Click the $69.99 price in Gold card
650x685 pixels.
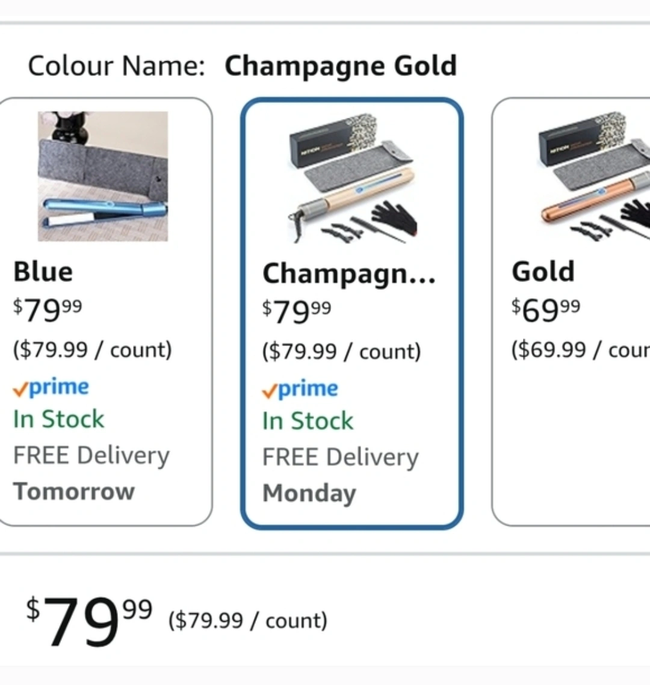[546, 309]
